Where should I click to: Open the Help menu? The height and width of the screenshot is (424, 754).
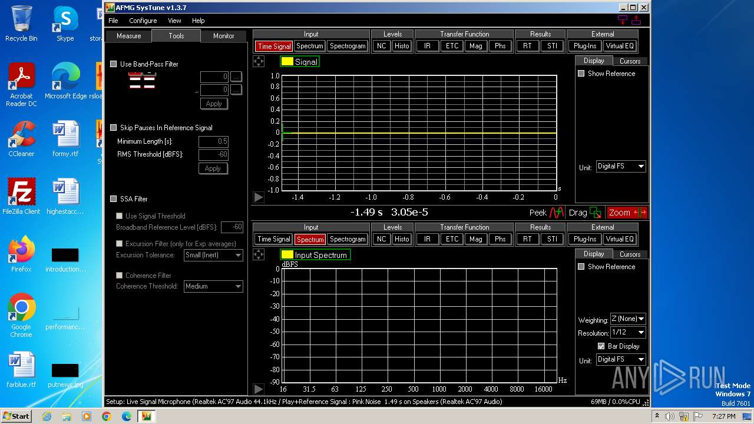pyautogui.click(x=199, y=21)
